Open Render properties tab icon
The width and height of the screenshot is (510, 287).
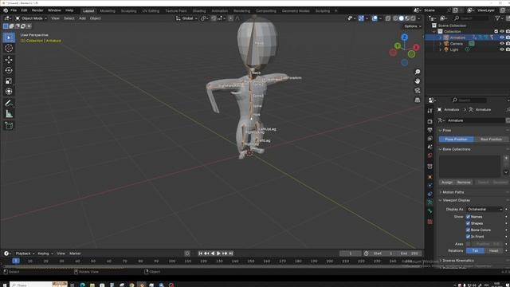430,121
